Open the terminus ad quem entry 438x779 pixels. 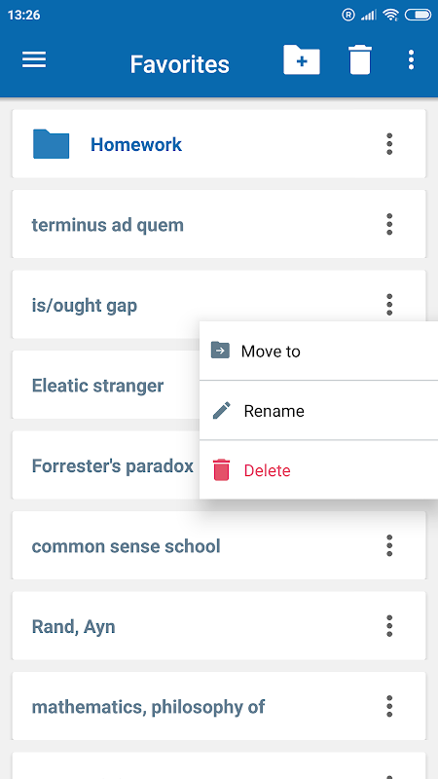[x=219, y=225]
